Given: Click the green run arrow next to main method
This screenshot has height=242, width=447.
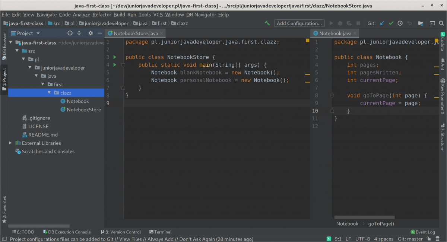Looking at the screenshot, I should click(x=114, y=65).
